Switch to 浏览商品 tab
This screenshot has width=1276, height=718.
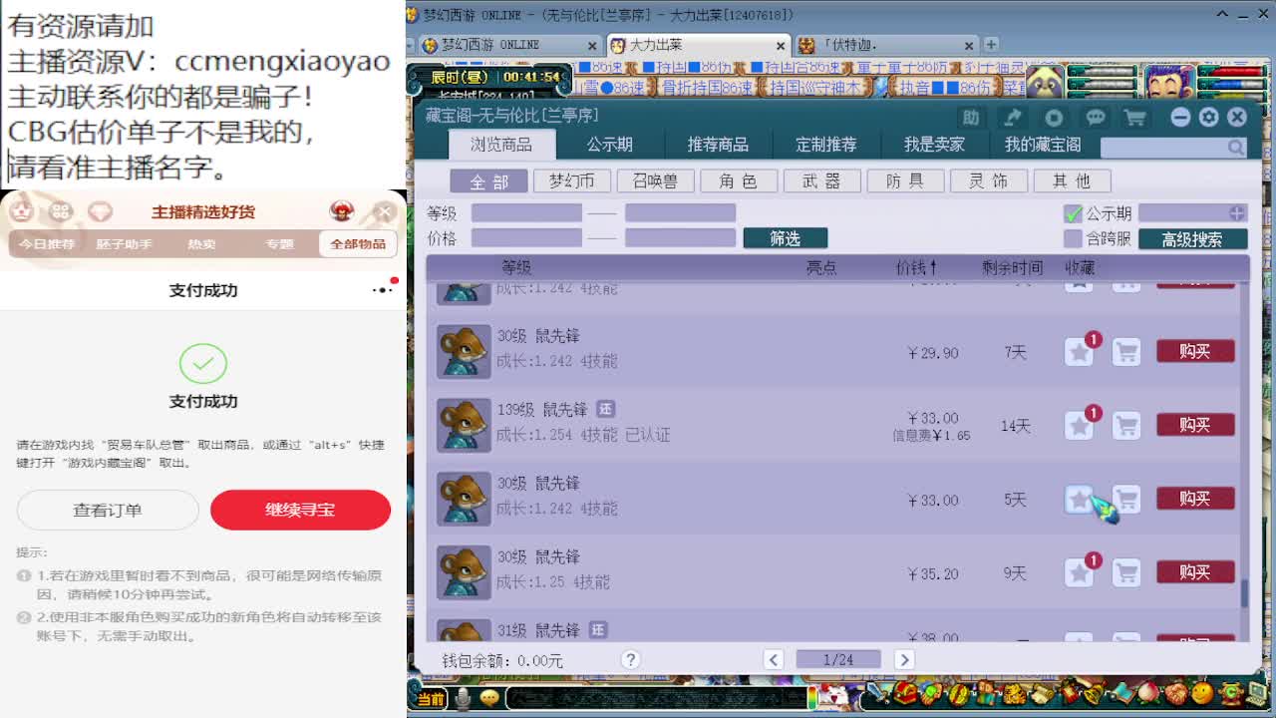coord(501,145)
